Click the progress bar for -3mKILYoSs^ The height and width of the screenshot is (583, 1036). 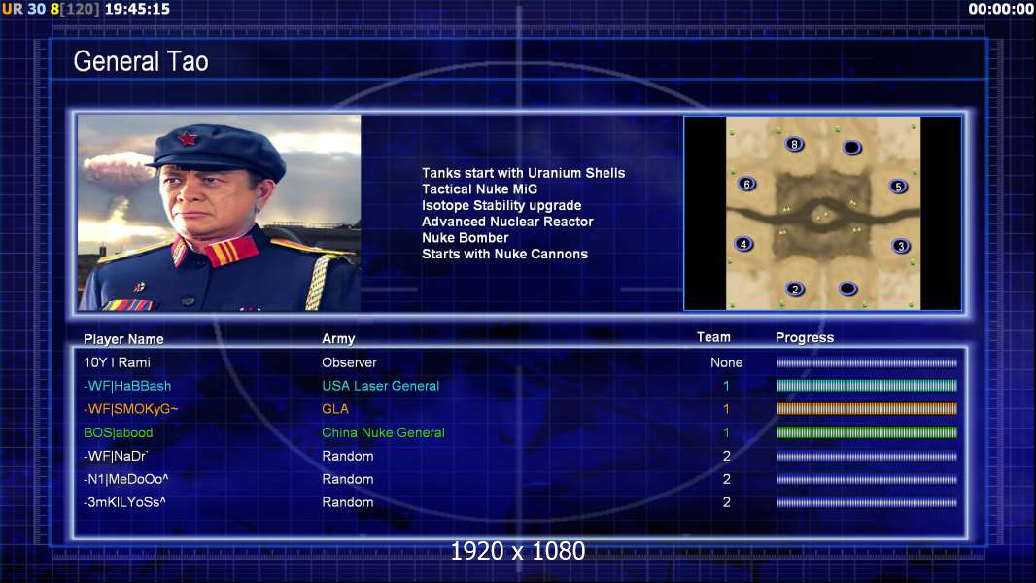[x=867, y=502]
